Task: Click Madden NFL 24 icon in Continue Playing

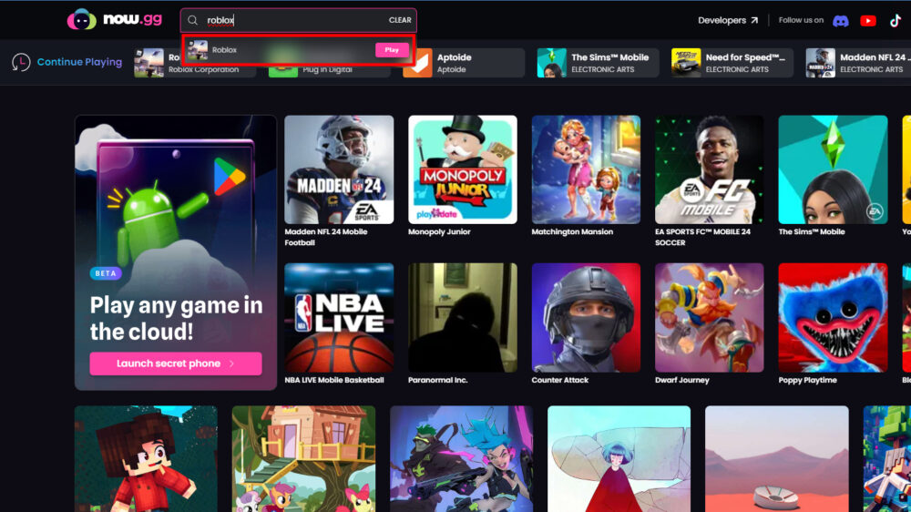Action: pyautogui.click(x=821, y=63)
